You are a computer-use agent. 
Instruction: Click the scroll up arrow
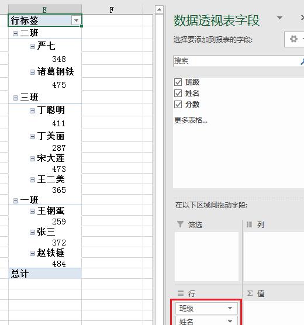[159, 9]
